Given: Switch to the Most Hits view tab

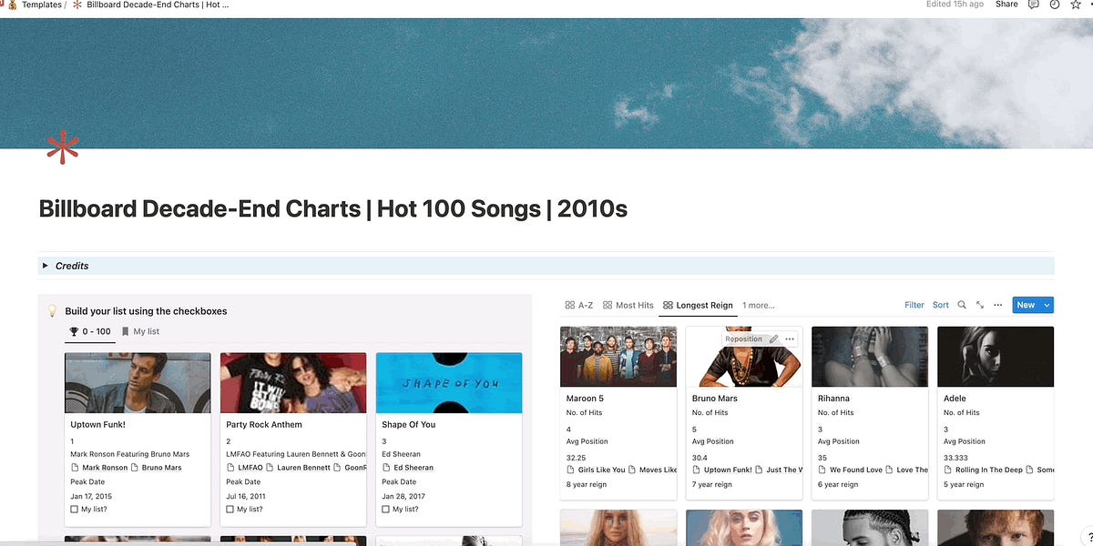Looking at the screenshot, I should click(628, 305).
